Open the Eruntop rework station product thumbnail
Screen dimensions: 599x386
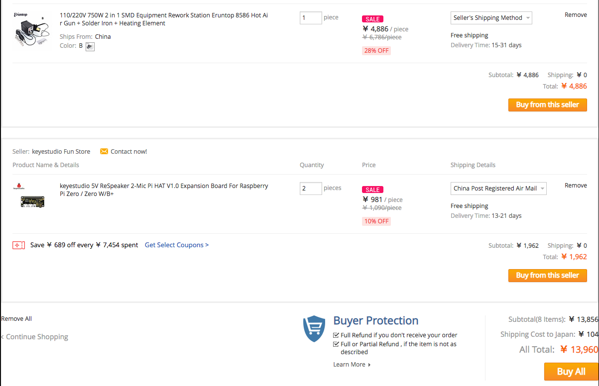click(31, 30)
